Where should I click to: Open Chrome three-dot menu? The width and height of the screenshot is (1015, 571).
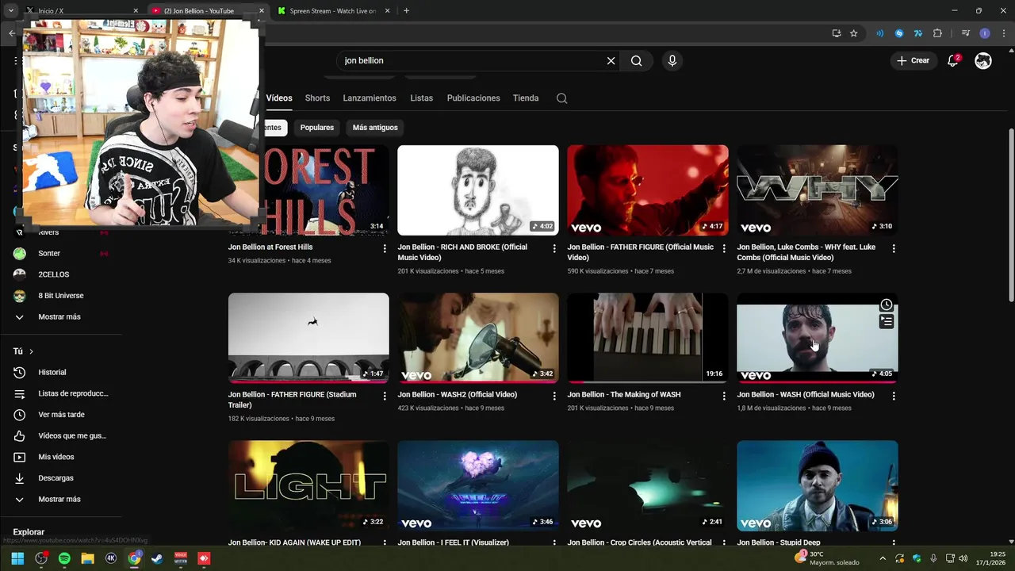click(x=1002, y=33)
